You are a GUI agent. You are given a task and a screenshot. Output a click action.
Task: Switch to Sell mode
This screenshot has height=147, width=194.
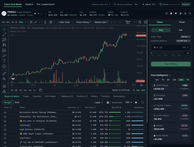181,30
